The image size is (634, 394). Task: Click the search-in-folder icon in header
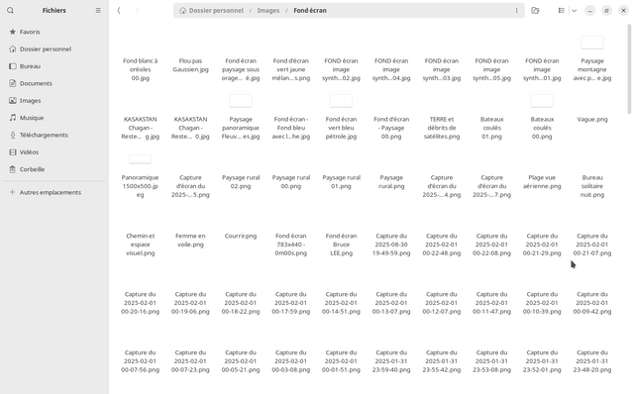point(535,11)
